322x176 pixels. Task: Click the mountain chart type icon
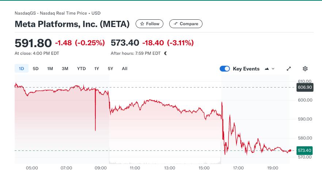[x=266, y=69]
